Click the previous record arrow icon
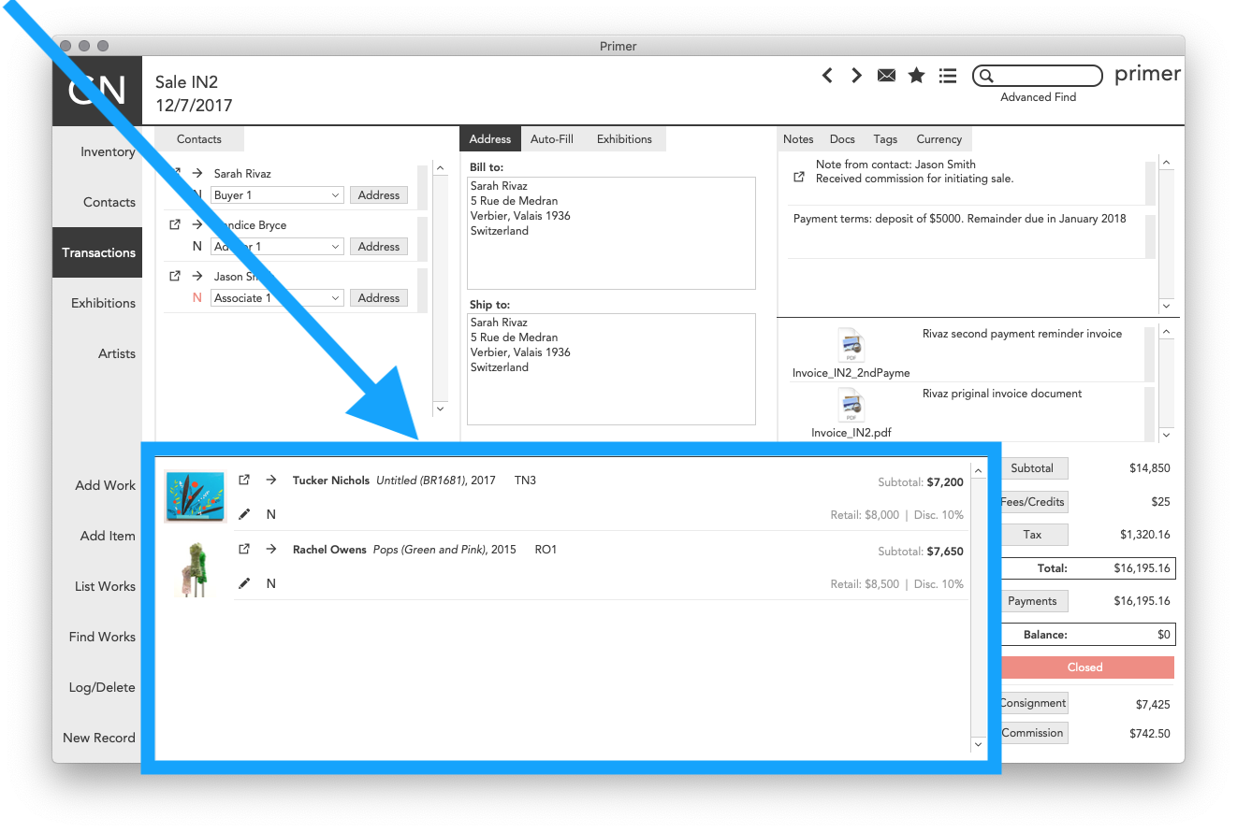Viewport: 1237px width, 832px height. tap(827, 76)
